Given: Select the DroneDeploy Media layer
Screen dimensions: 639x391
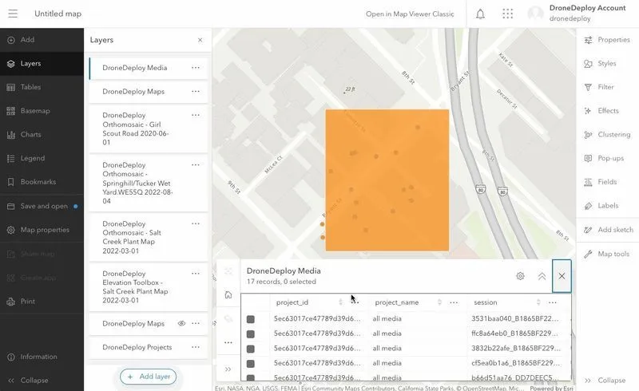Looking at the screenshot, I should coord(149,68).
